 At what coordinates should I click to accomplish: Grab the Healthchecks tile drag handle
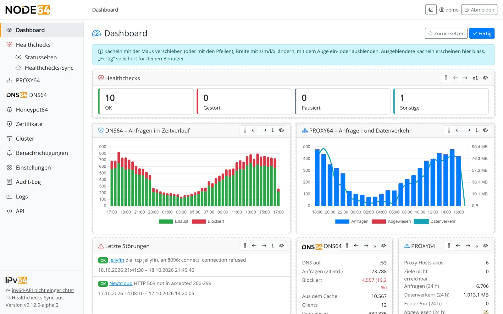click(x=446, y=78)
